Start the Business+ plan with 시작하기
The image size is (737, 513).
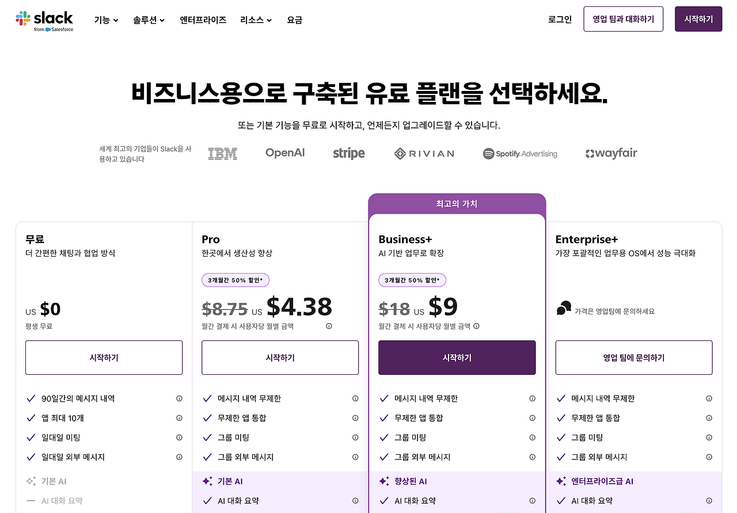click(x=457, y=358)
